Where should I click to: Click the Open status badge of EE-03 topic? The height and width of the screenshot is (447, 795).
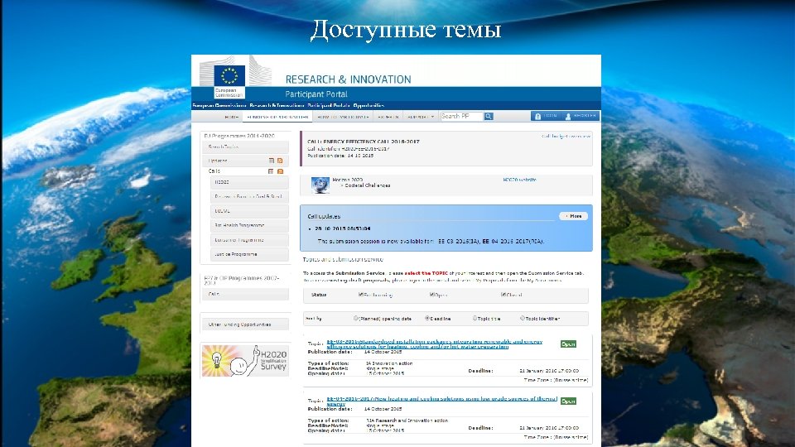pos(568,344)
